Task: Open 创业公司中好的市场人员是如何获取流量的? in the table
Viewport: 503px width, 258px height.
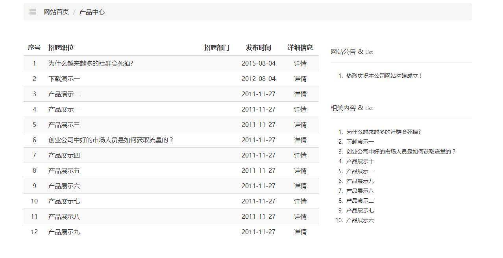Action: [x=111, y=140]
